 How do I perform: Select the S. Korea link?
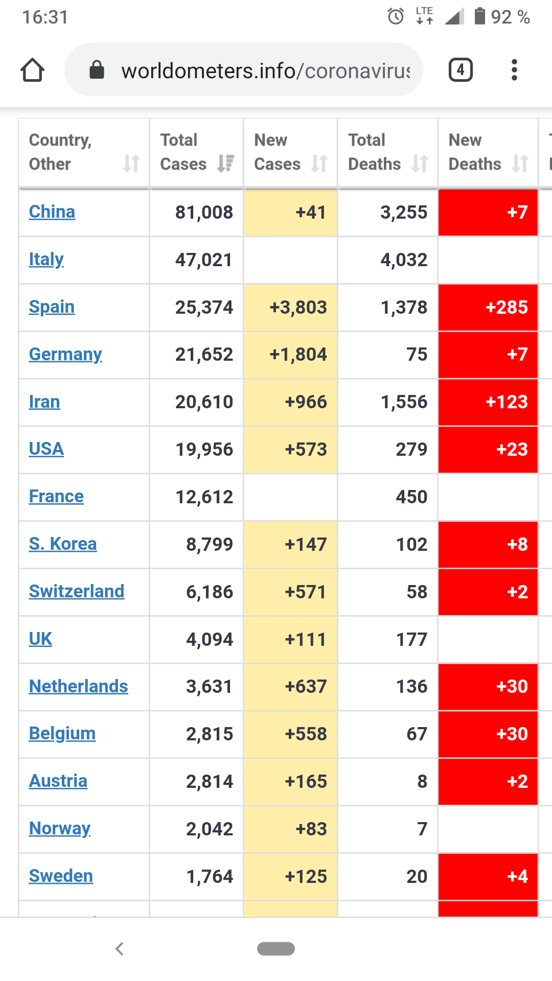click(63, 544)
